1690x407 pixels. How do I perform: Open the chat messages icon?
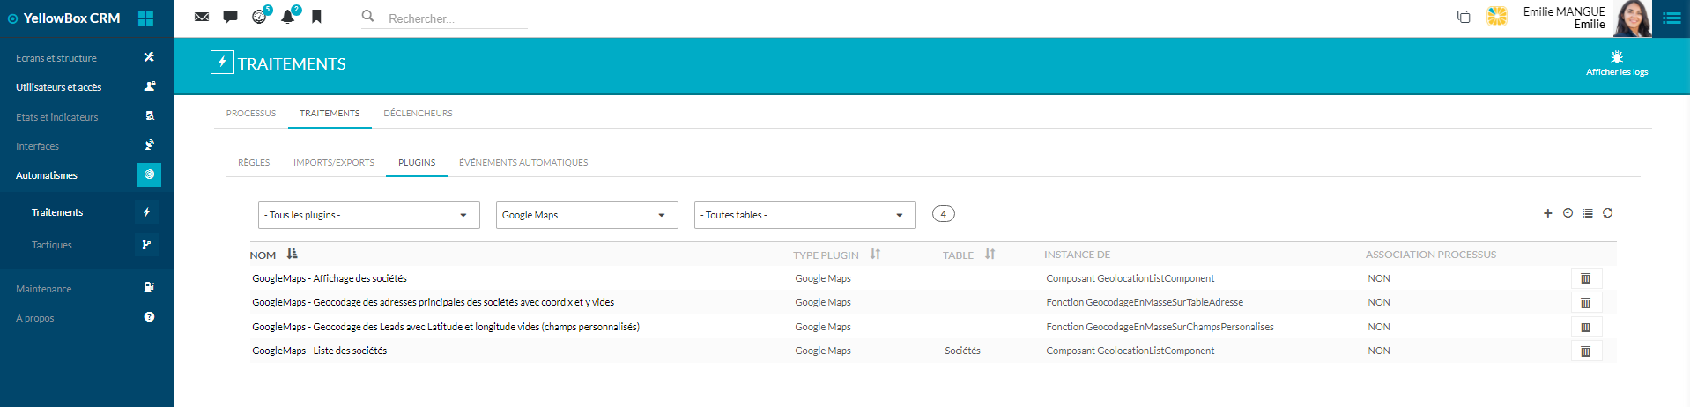click(x=230, y=17)
